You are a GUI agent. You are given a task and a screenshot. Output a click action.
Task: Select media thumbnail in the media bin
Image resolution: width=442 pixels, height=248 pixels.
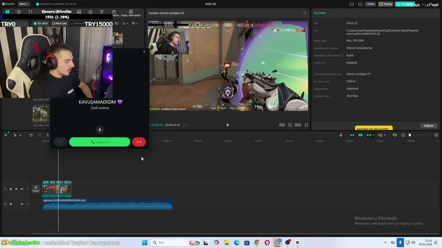[x=41, y=114]
